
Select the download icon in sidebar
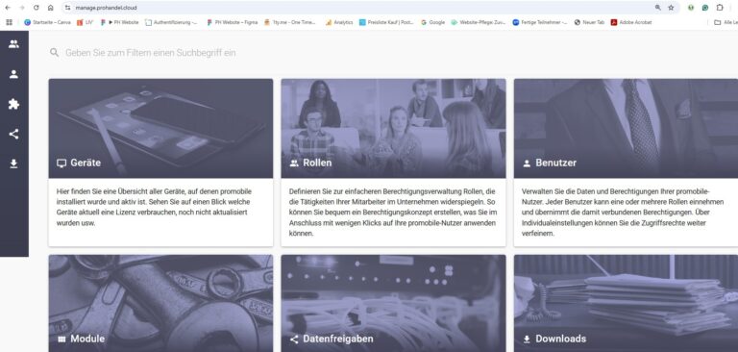coord(13,163)
